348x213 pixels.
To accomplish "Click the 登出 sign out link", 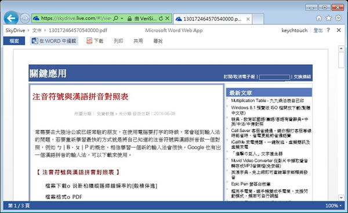I will (x=318, y=30).
